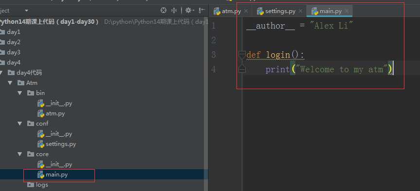Select the day3 folder
The height and width of the screenshot is (191, 420).
click(14, 52)
